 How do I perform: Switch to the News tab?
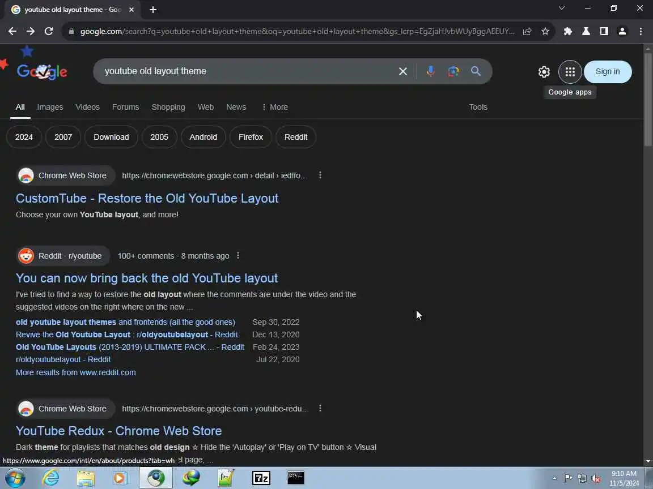tap(236, 107)
